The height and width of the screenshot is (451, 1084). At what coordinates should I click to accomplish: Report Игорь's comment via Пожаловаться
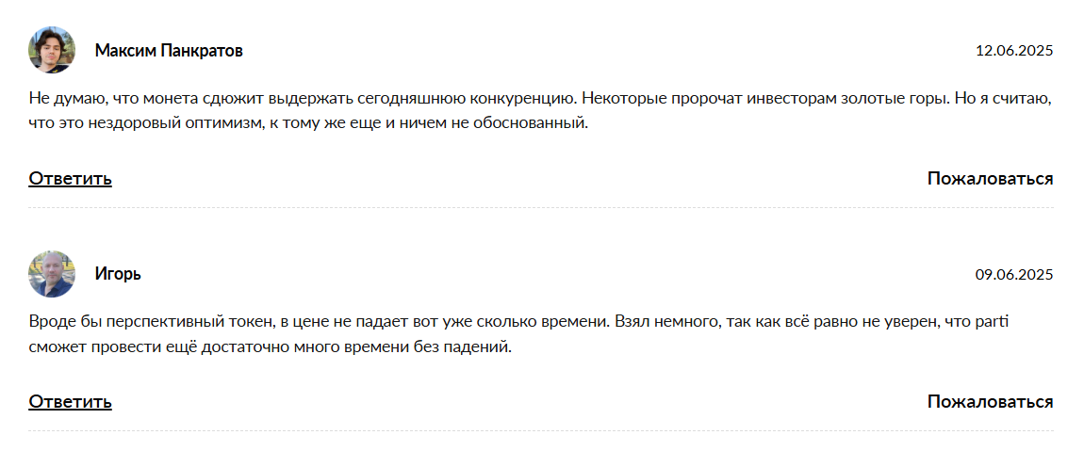(x=990, y=402)
